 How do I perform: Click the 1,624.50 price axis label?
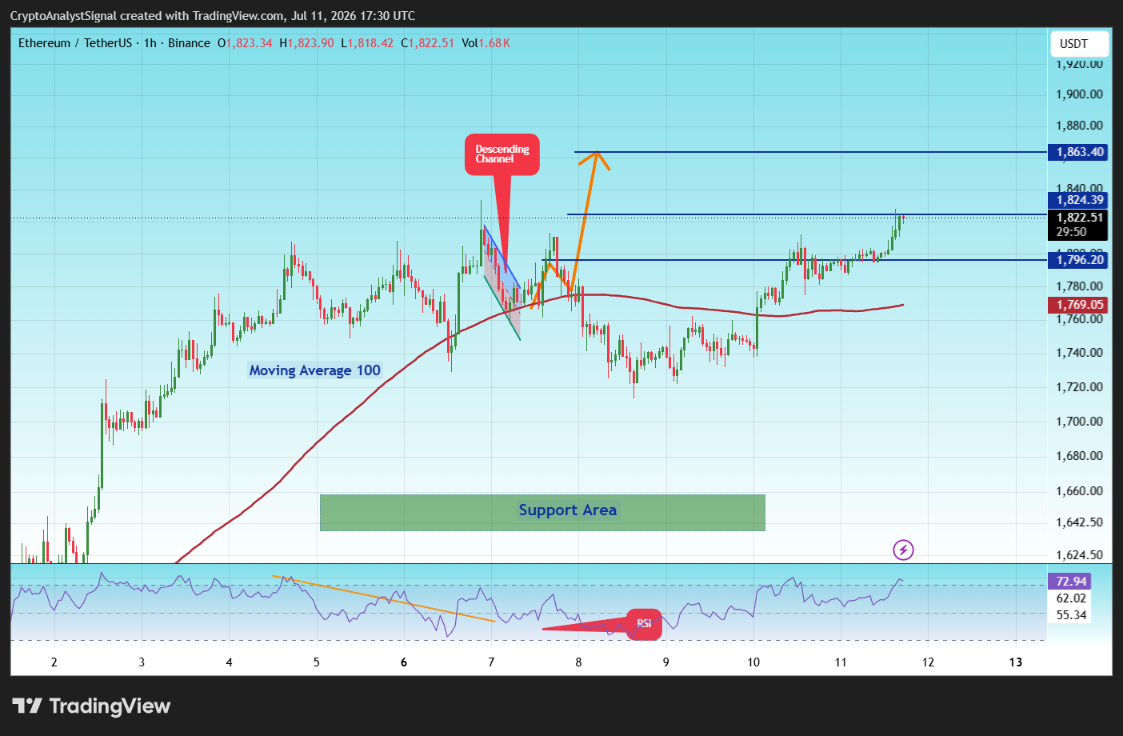(x=1079, y=554)
